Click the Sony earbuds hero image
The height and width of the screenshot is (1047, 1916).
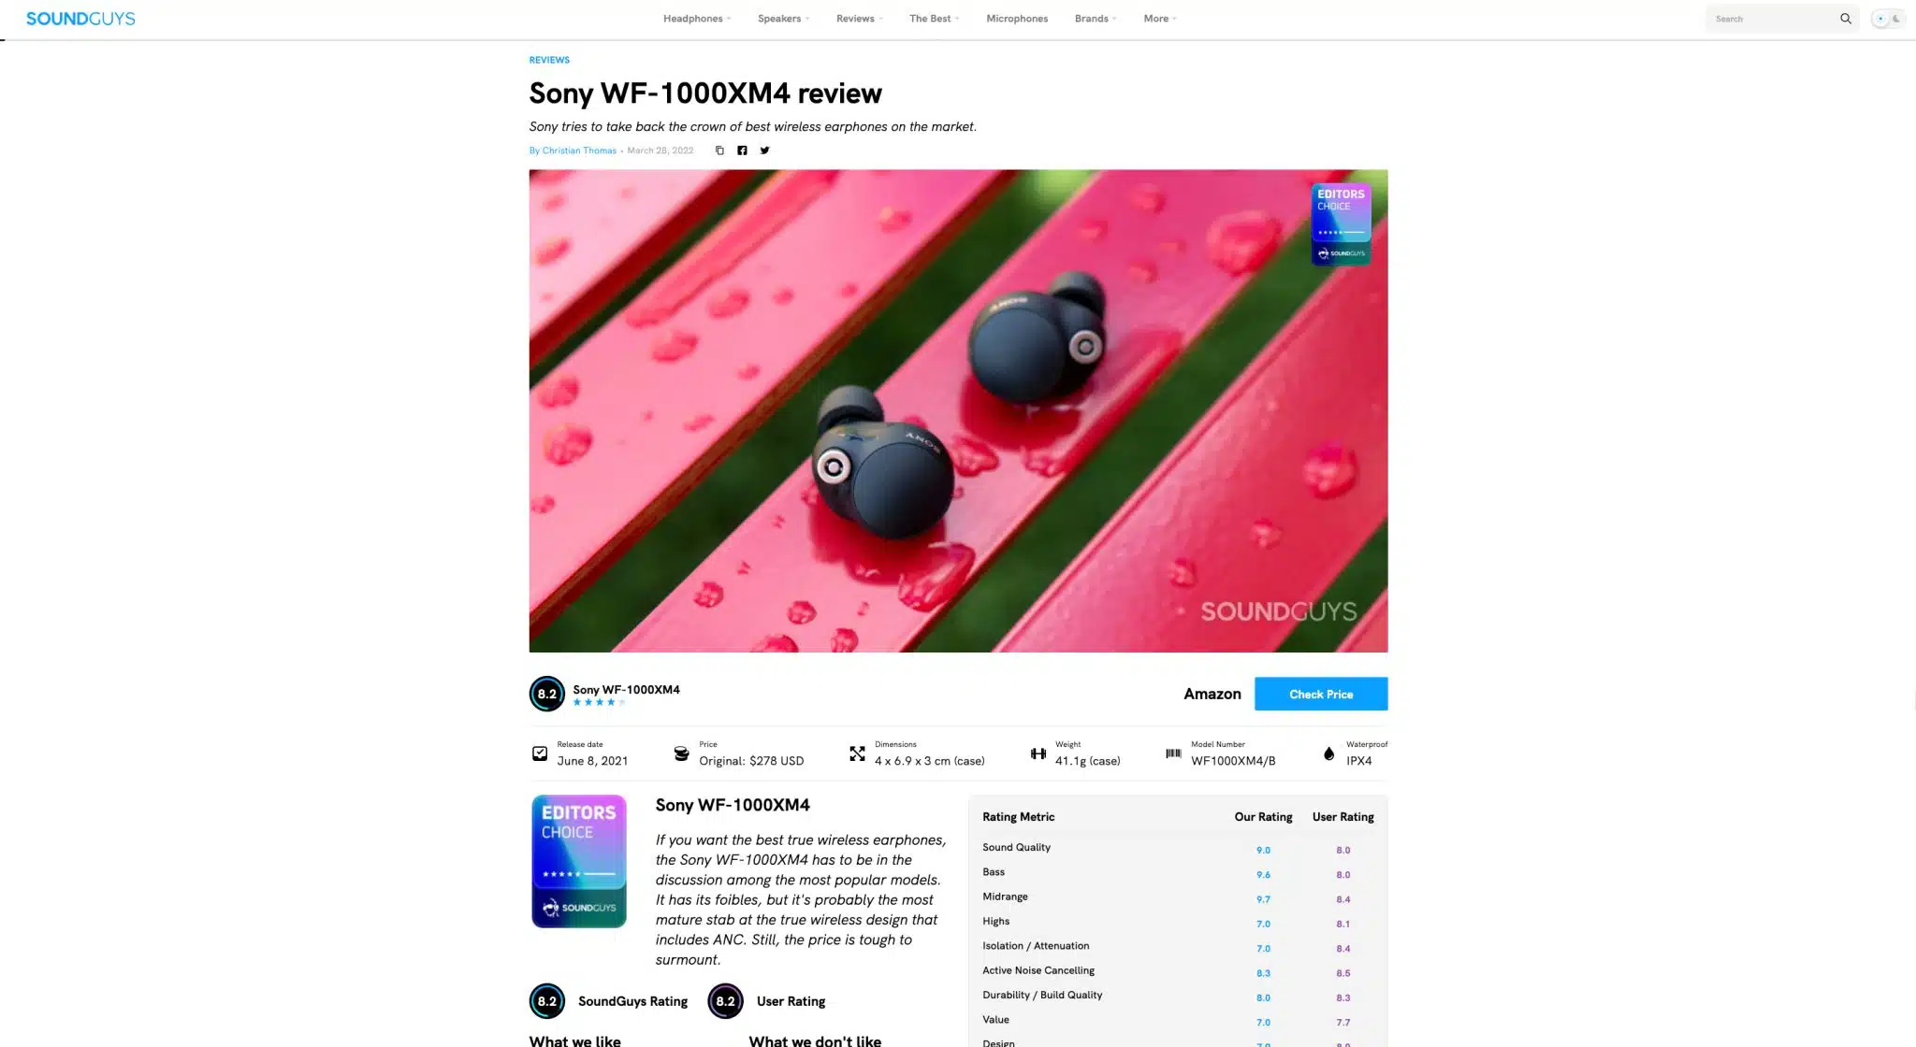958,410
